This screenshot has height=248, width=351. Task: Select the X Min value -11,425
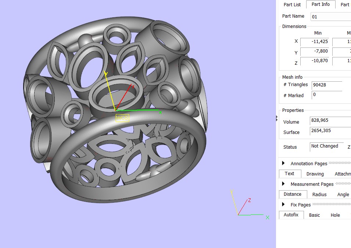pos(315,42)
